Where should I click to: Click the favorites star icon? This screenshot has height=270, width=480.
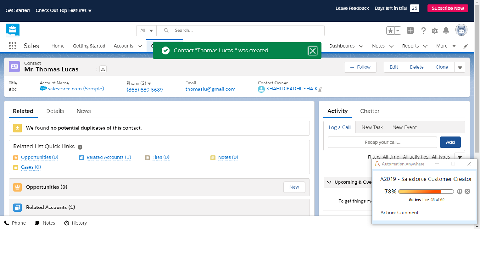pos(390,31)
